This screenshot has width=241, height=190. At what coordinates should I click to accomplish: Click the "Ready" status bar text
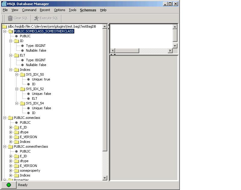23,185
